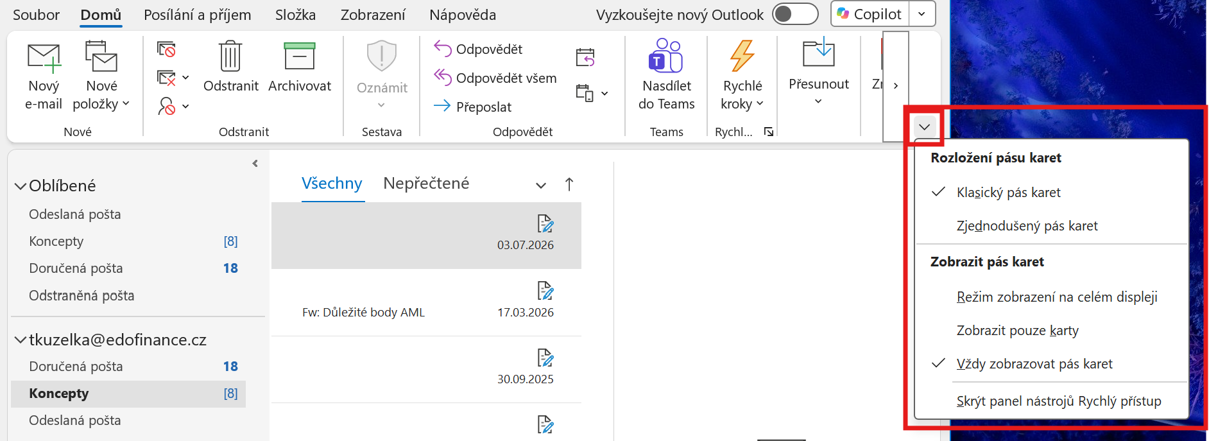Switch to the Domů tab

click(x=101, y=15)
